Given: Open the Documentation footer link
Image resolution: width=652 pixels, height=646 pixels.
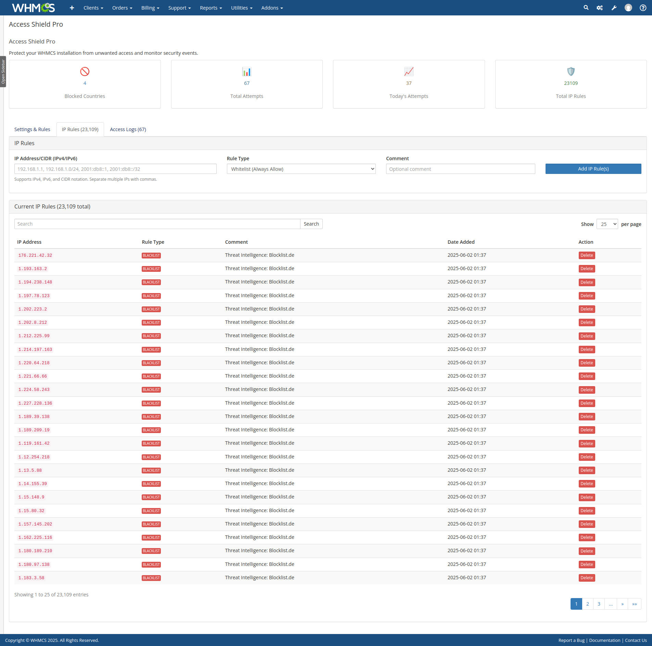Looking at the screenshot, I should [x=605, y=640].
